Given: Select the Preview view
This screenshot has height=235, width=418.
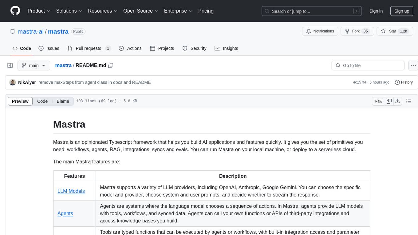Looking at the screenshot, I should 20,101.
